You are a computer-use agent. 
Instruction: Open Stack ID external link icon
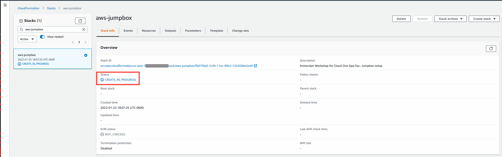[x=255, y=66]
